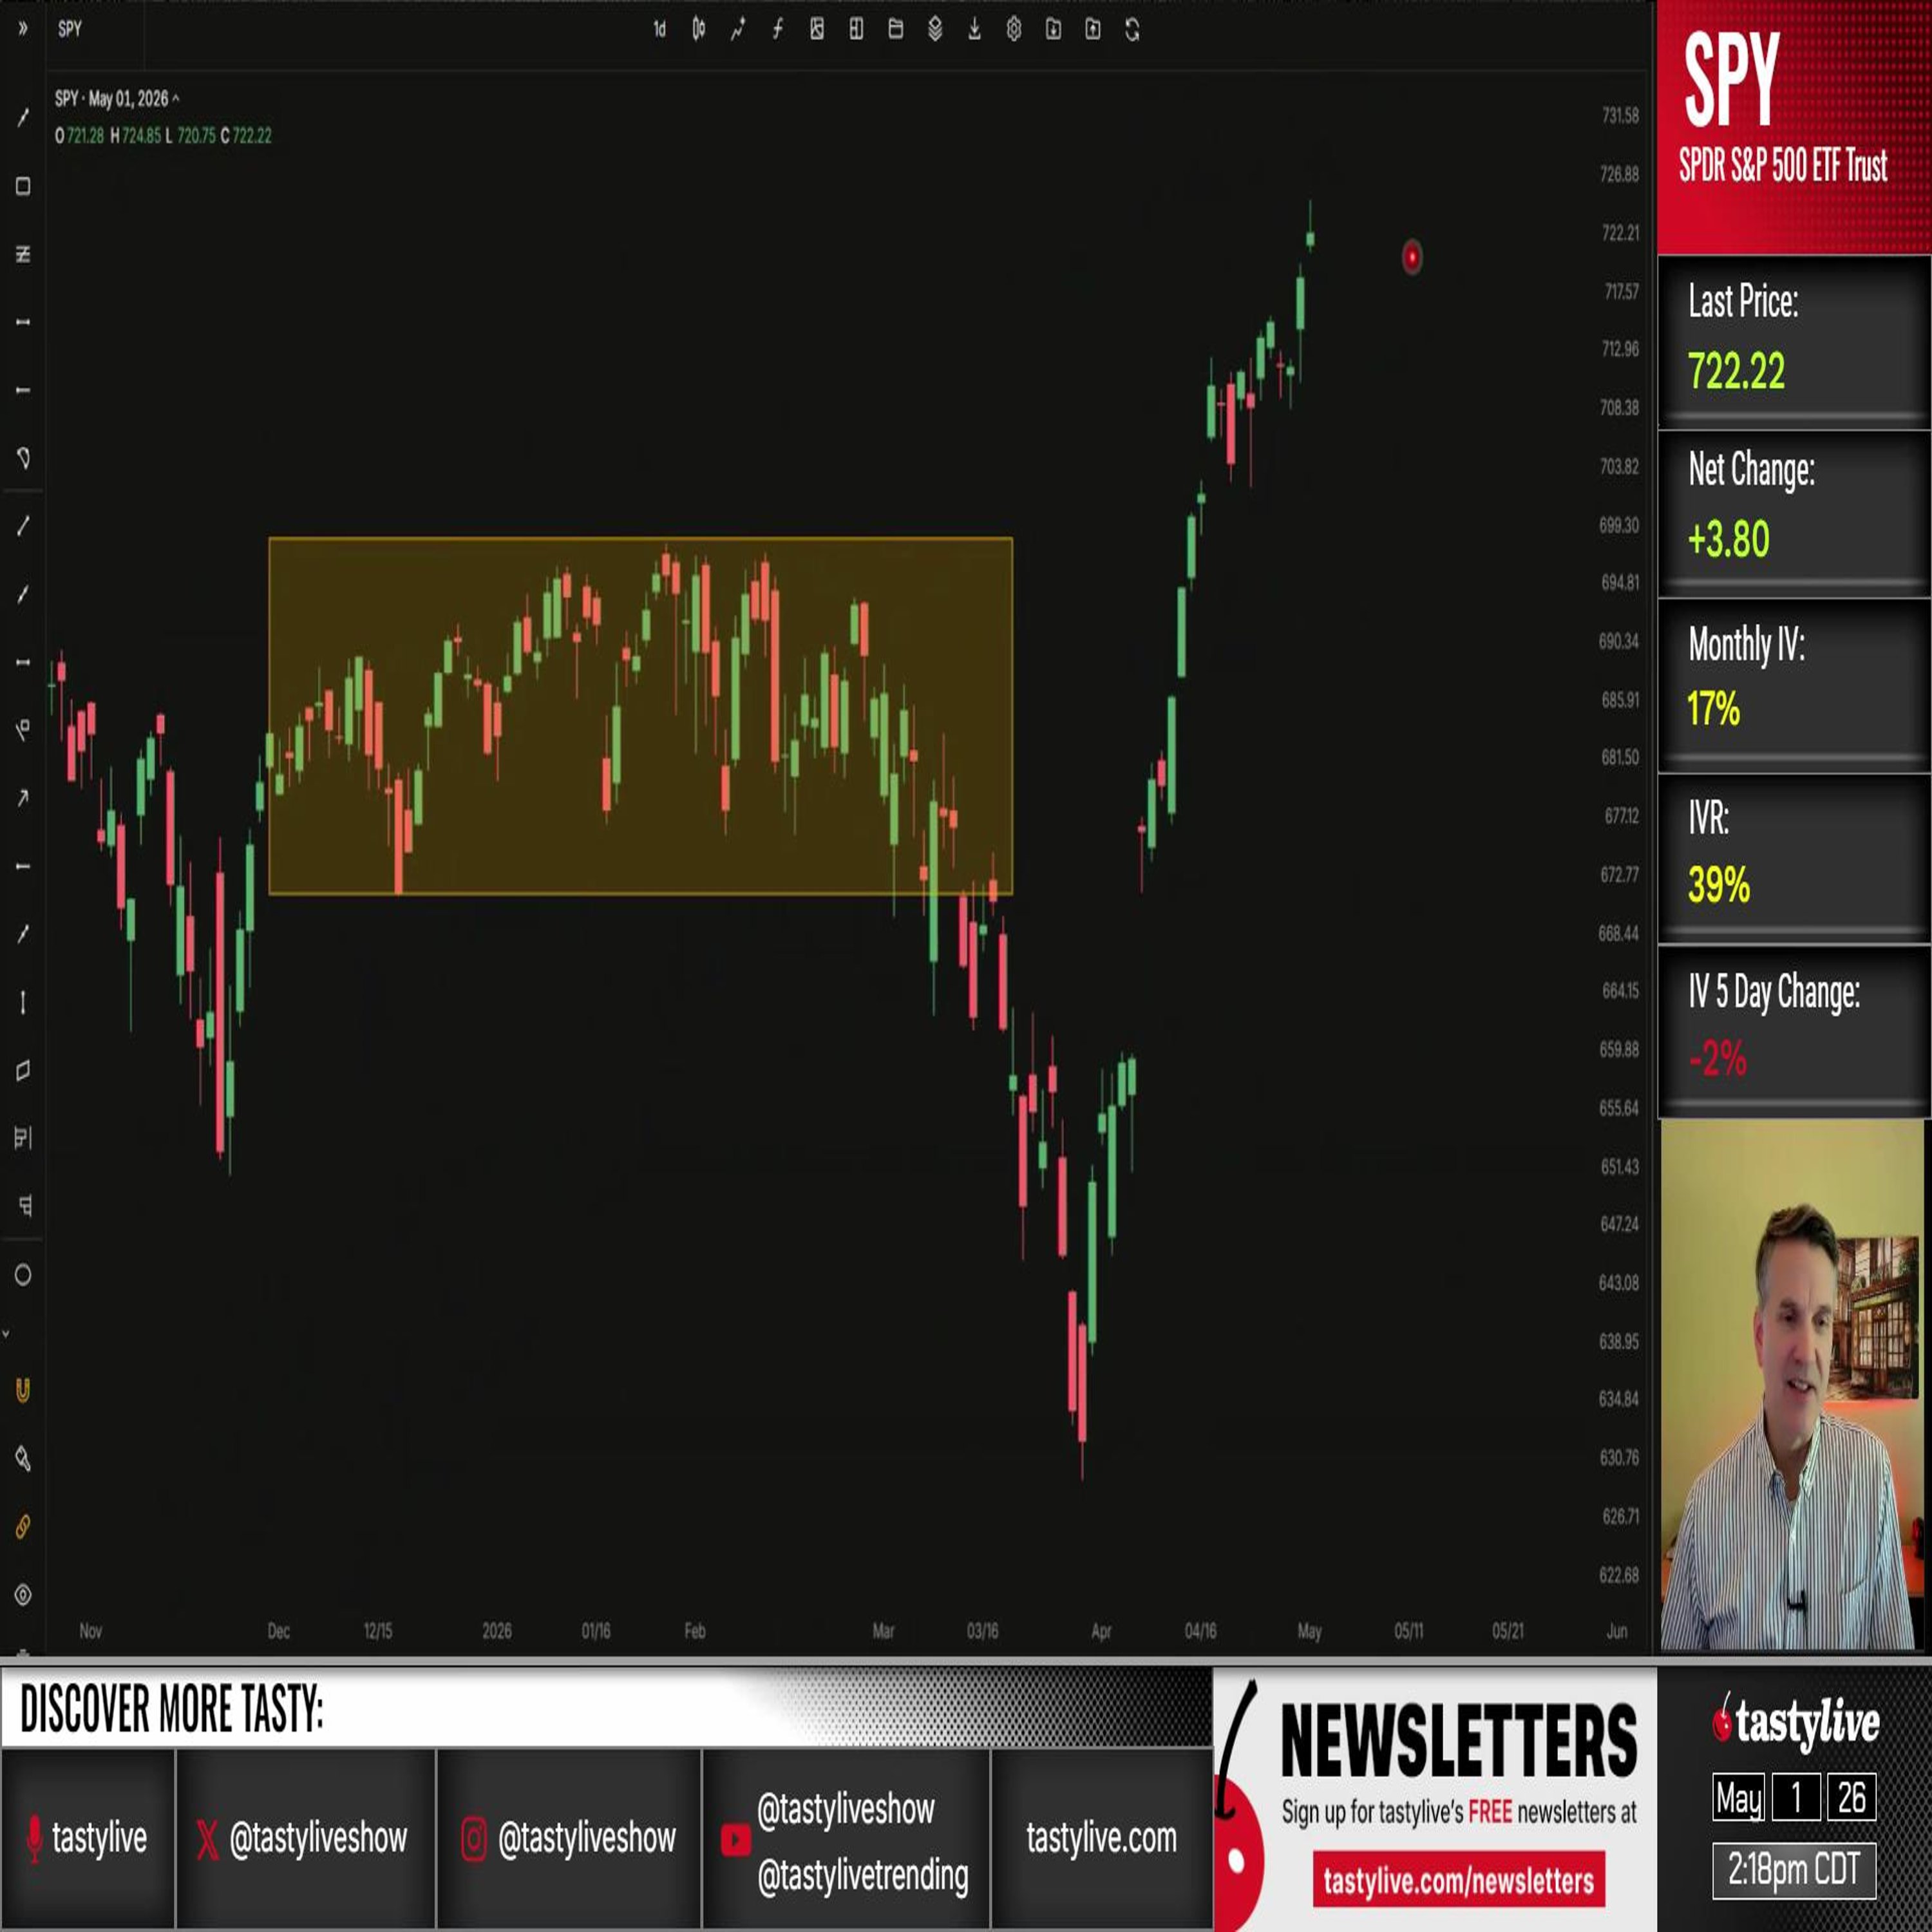The image size is (1932, 1932).
Task: Click the function (f) script icon
Action: (777, 30)
